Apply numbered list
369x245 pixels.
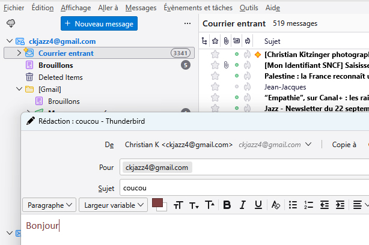point(308,205)
